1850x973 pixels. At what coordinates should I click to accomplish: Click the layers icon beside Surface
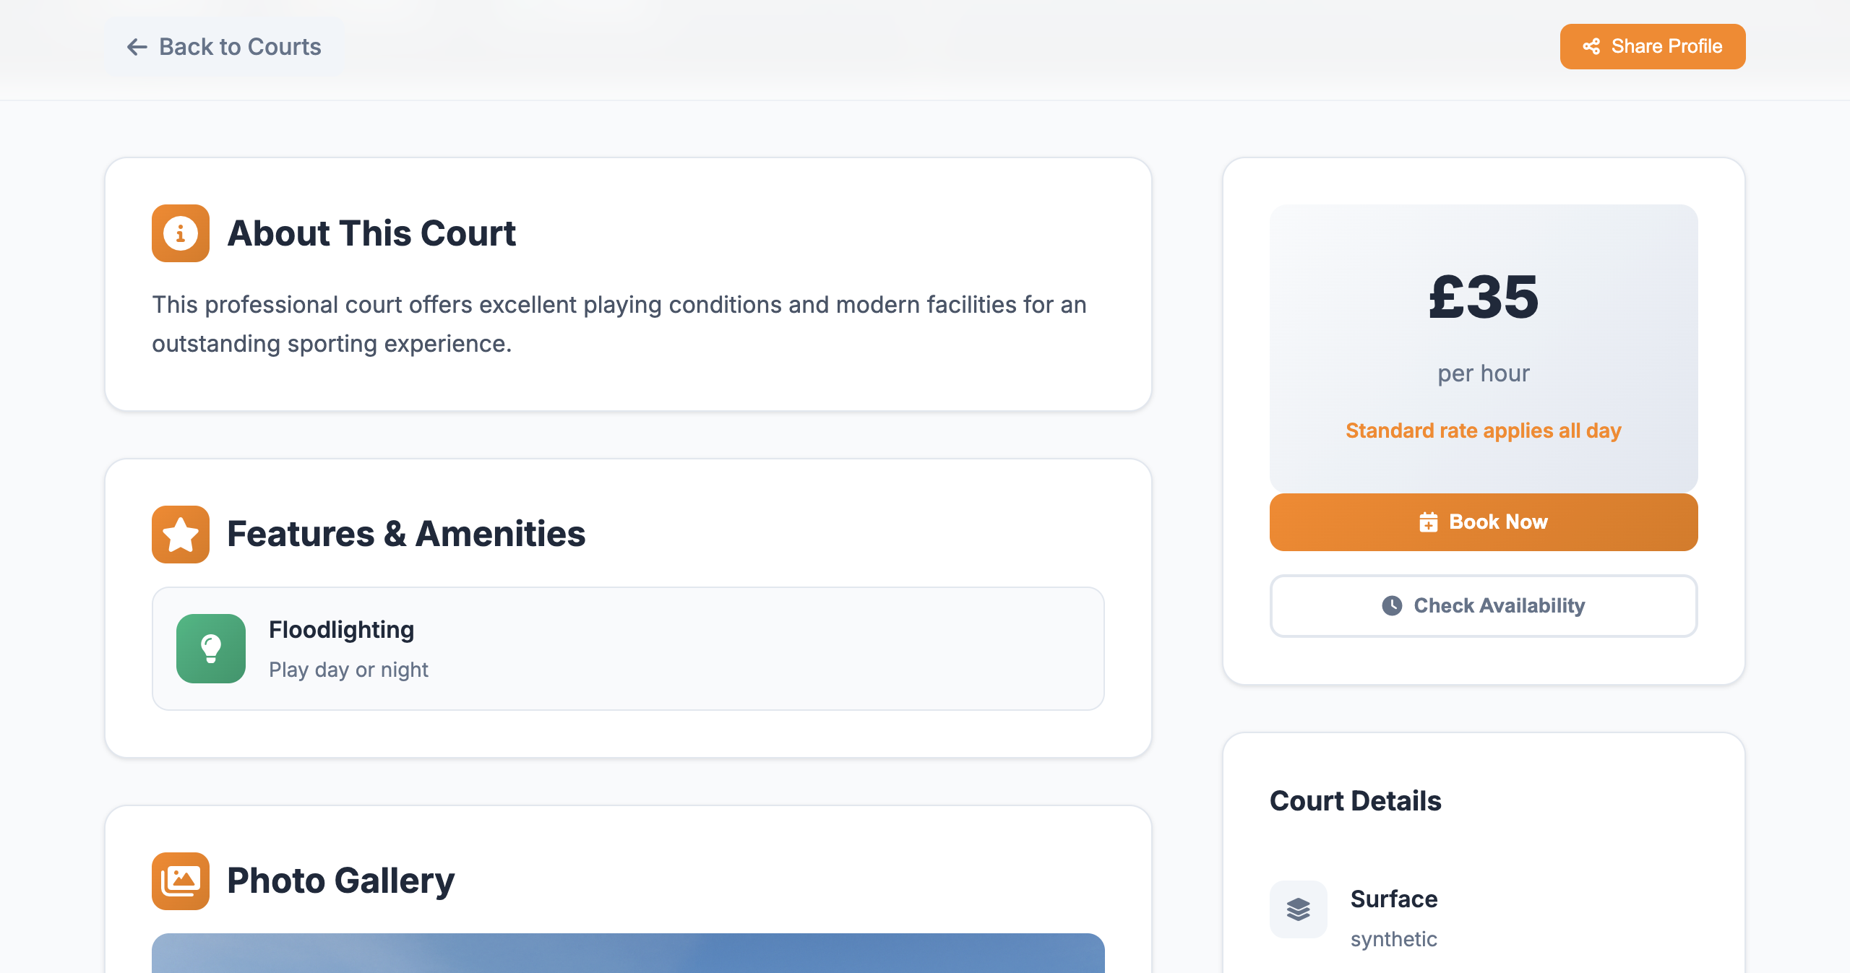pyautogui.click(x=1298, y=909)
